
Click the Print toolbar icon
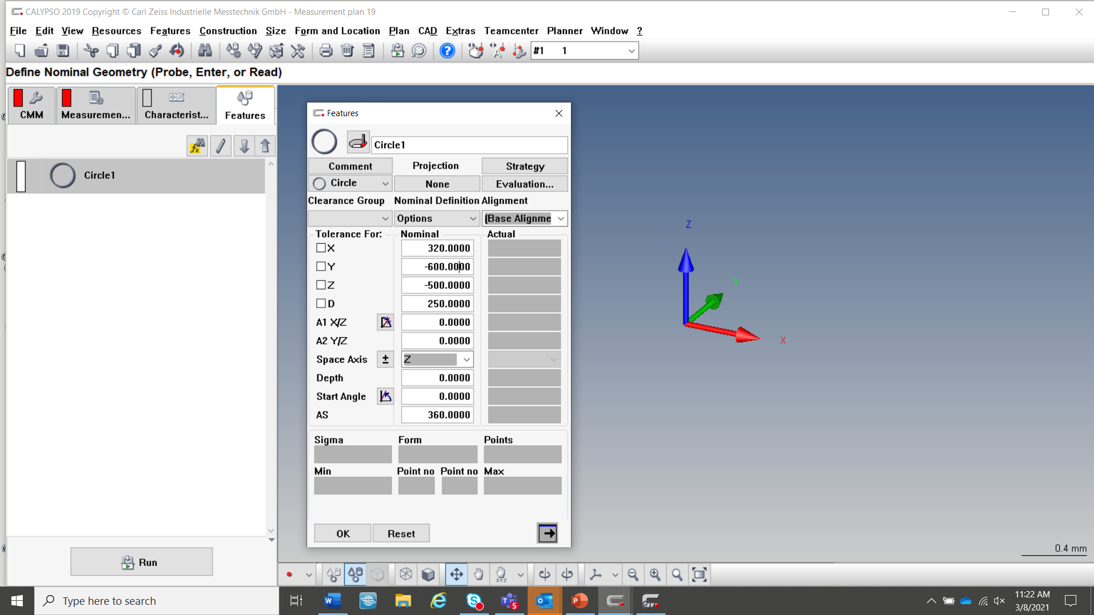tap(325, 51)
